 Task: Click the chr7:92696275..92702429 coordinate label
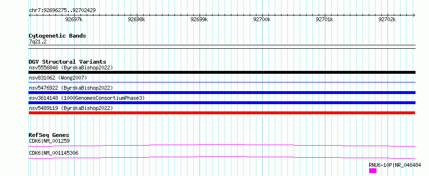coord(62,11)
